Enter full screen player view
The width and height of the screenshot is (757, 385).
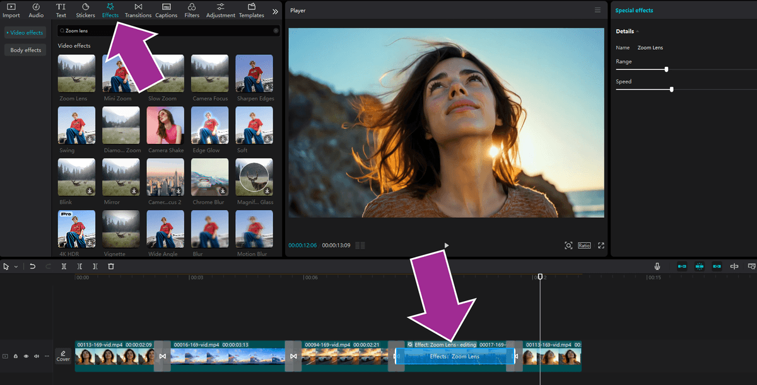[x=601, y=245]
